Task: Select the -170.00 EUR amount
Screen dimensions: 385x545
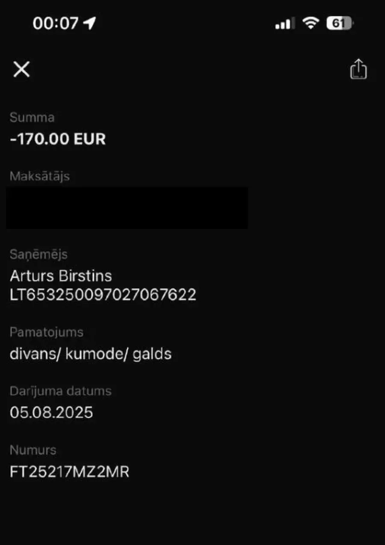Action: 58,139
